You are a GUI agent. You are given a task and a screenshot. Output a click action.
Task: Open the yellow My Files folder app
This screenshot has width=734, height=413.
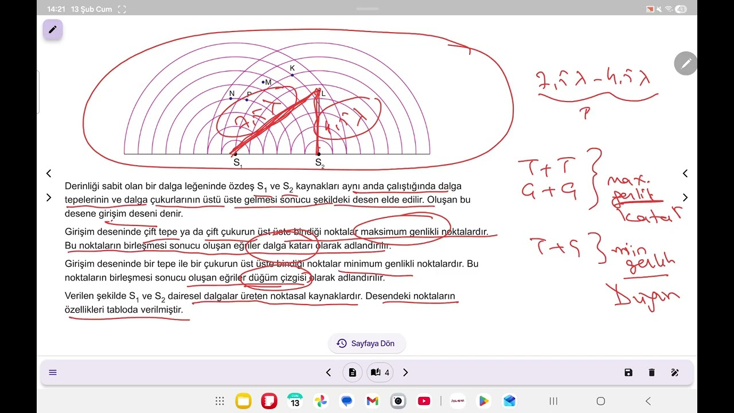pos(243,401)
